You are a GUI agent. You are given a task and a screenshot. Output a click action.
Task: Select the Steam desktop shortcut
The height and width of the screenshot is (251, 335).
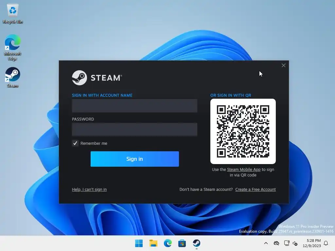point(13,77)
